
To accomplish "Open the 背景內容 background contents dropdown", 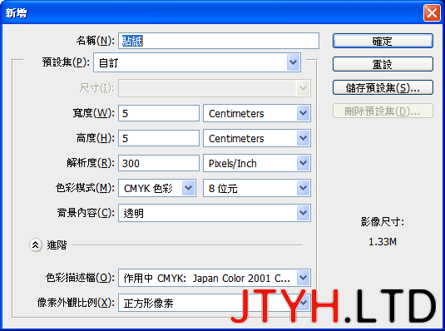I will pos(215,213).
